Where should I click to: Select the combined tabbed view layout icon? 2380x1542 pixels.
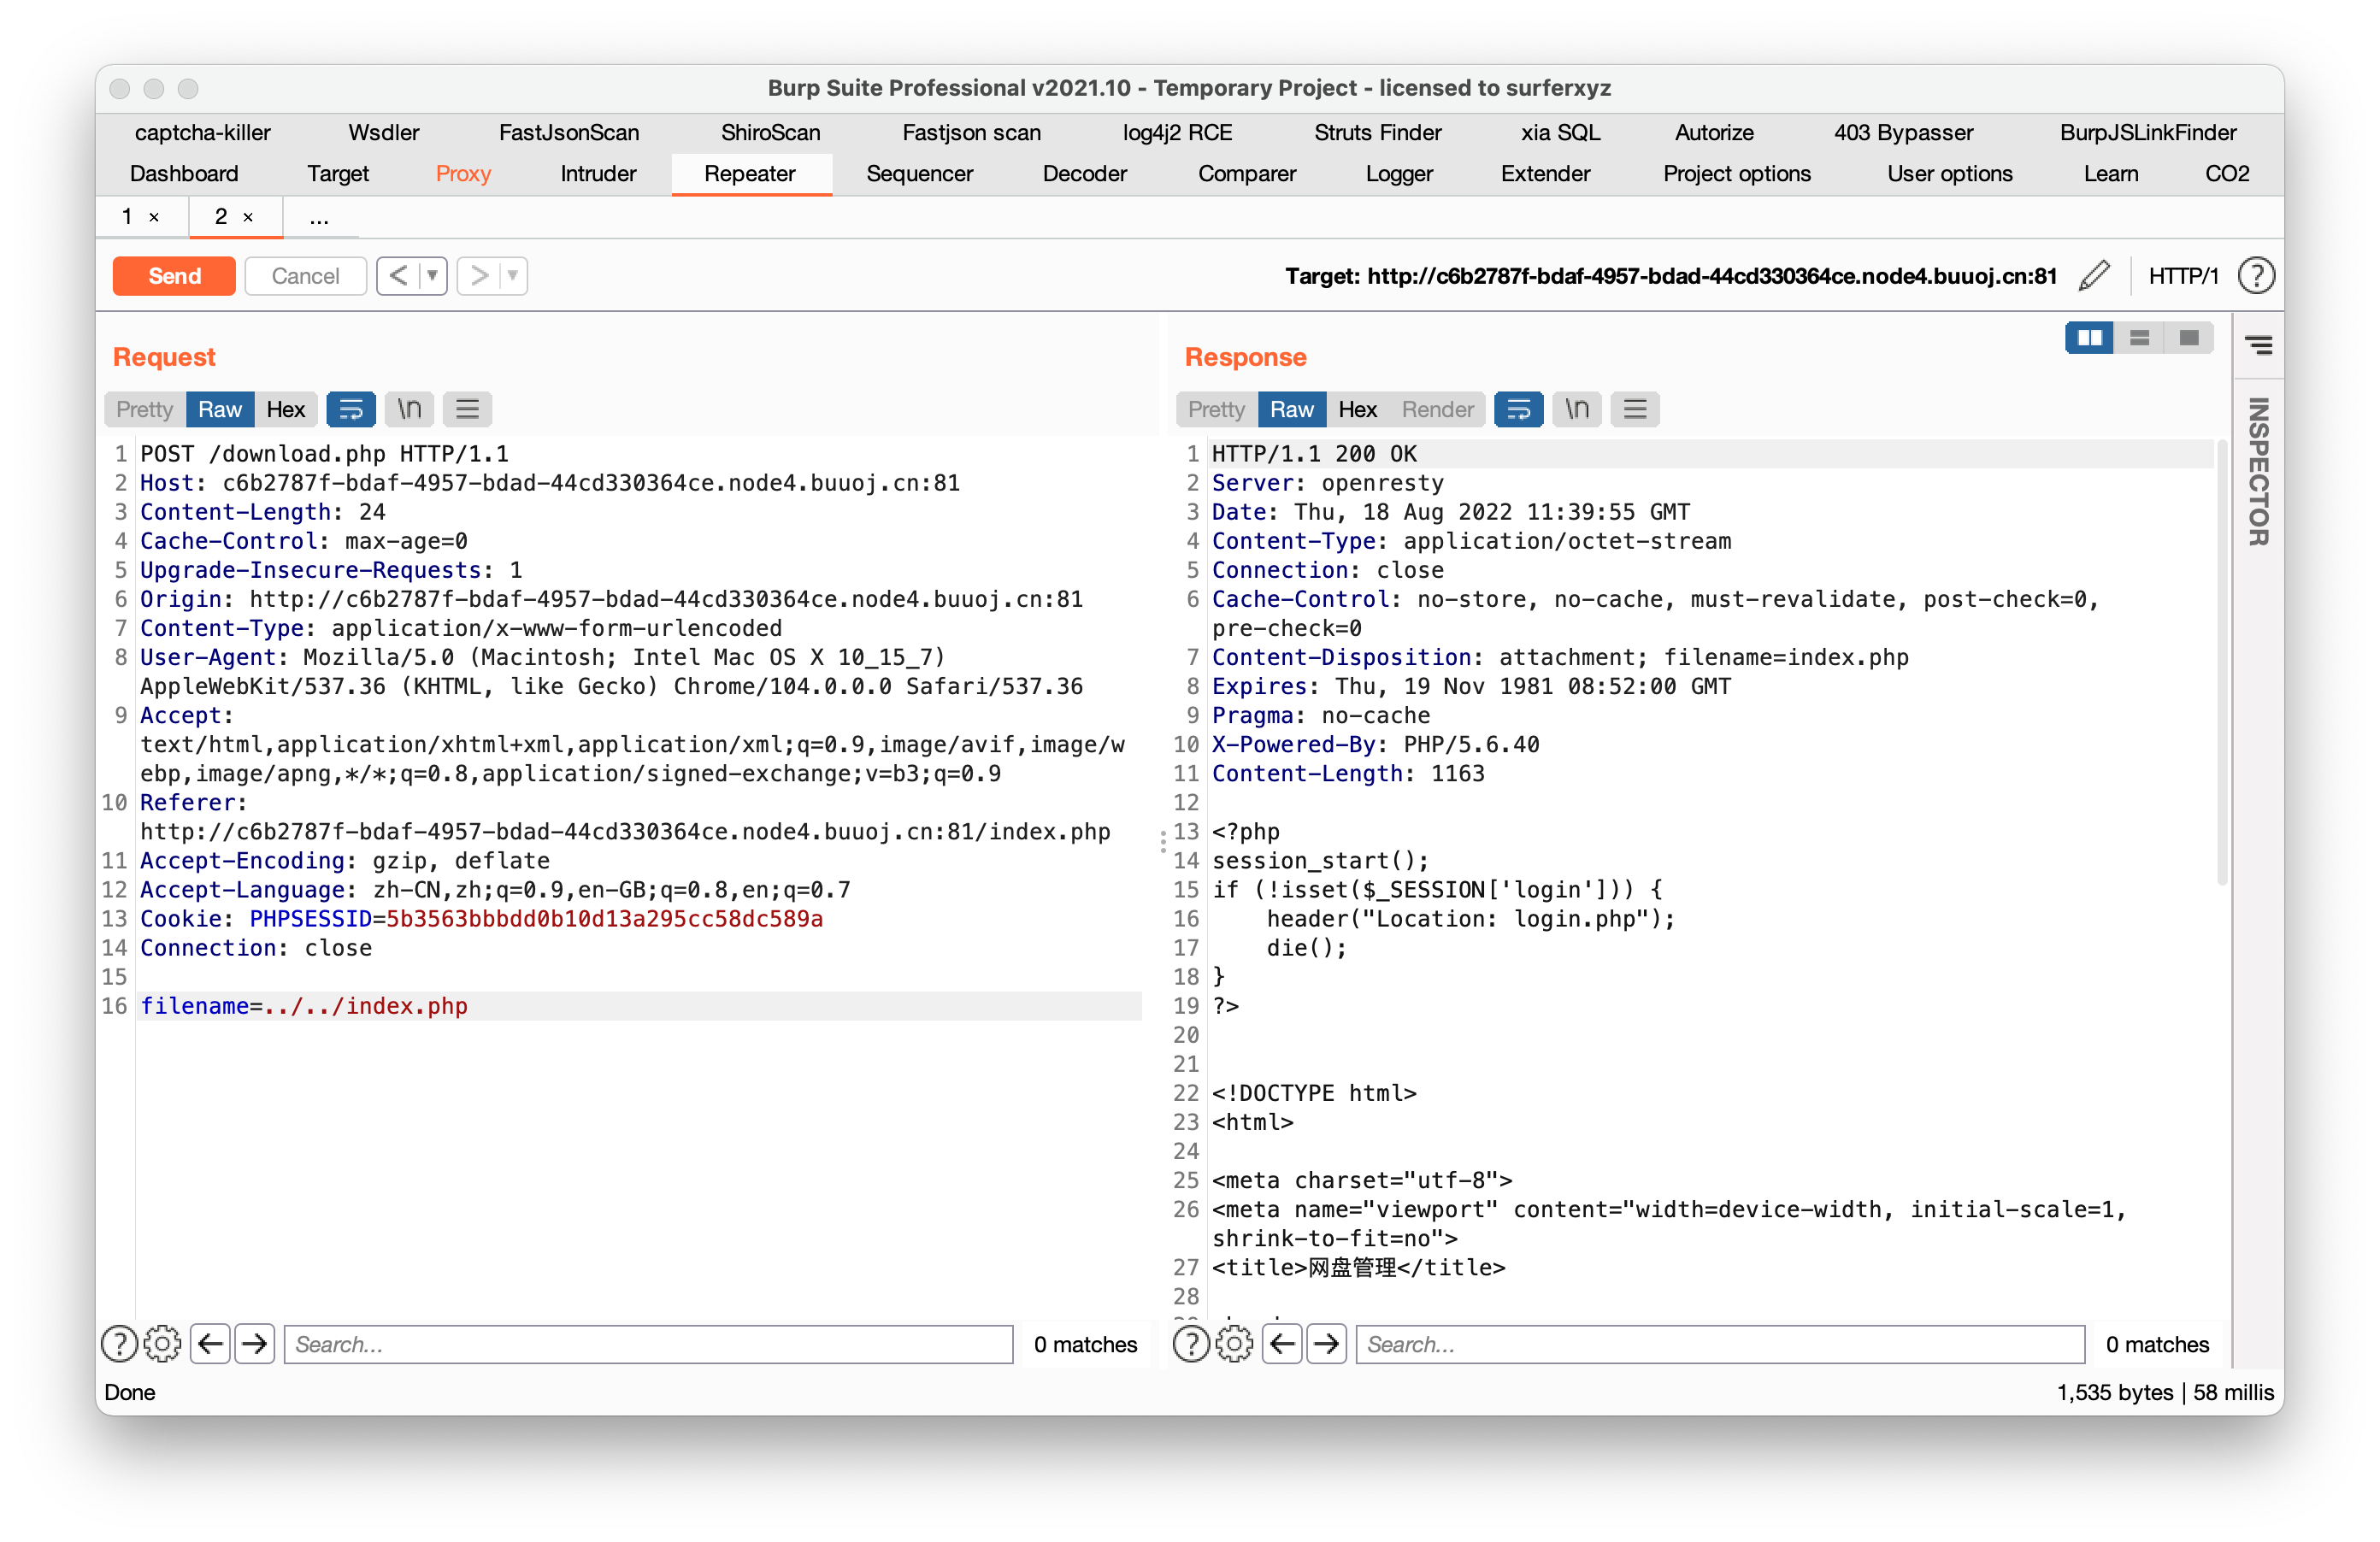pos(2189,338)
